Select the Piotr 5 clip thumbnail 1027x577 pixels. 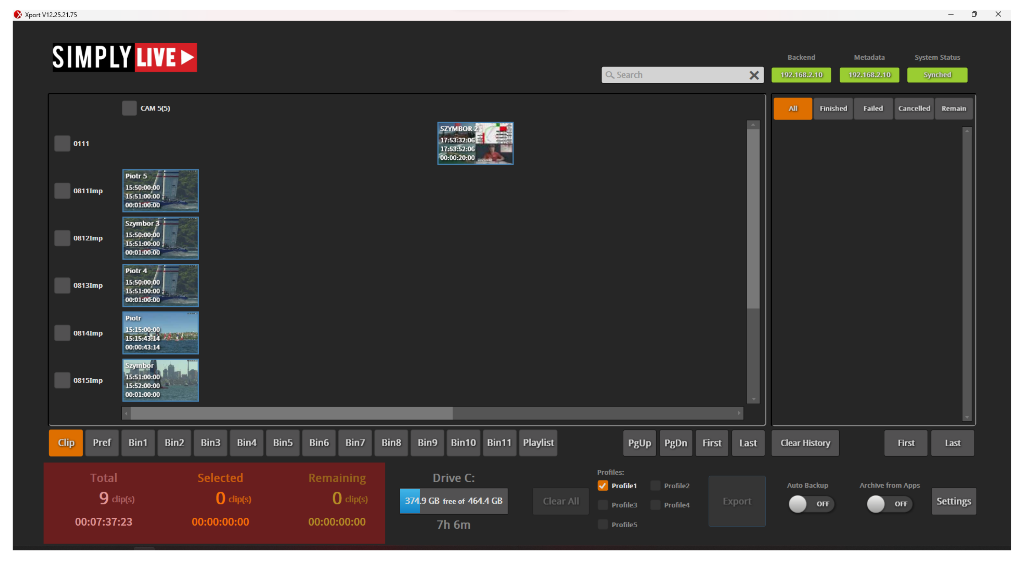coord(160,191)
